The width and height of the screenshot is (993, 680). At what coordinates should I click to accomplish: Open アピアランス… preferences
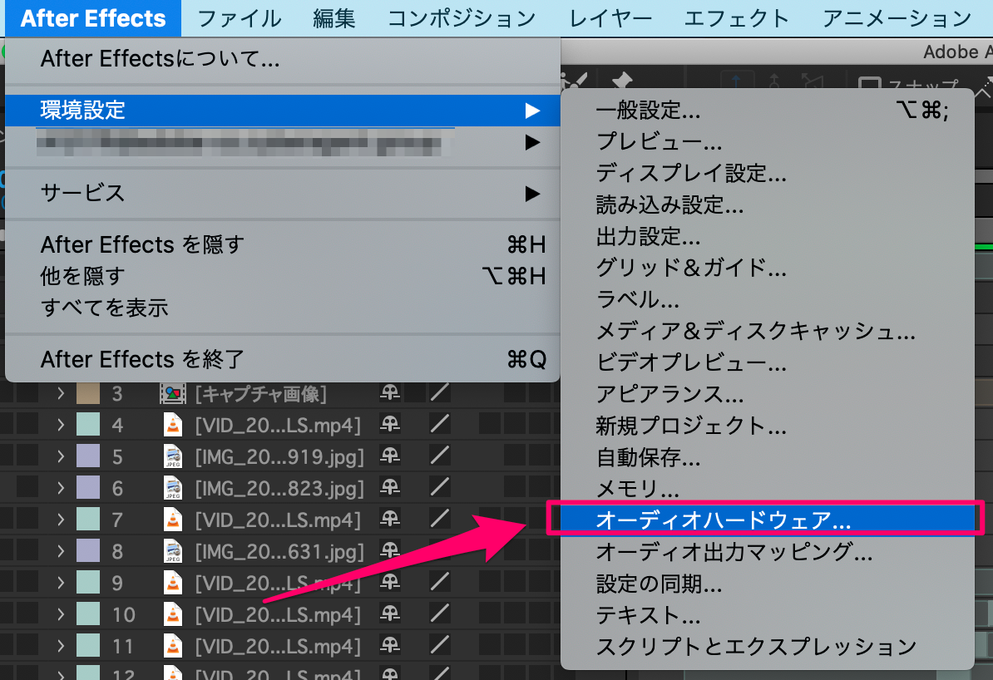(x=768, y=395)
